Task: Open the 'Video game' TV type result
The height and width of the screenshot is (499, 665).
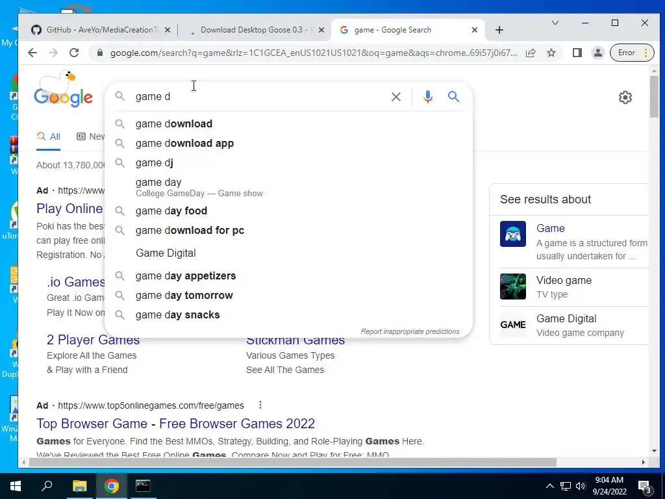Action: pos(564,281)
